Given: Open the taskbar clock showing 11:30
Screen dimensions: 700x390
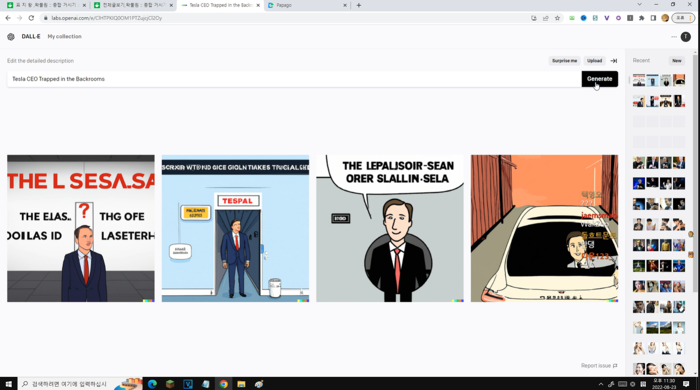Looking at the screenshot, I should (x=664, y=384).
